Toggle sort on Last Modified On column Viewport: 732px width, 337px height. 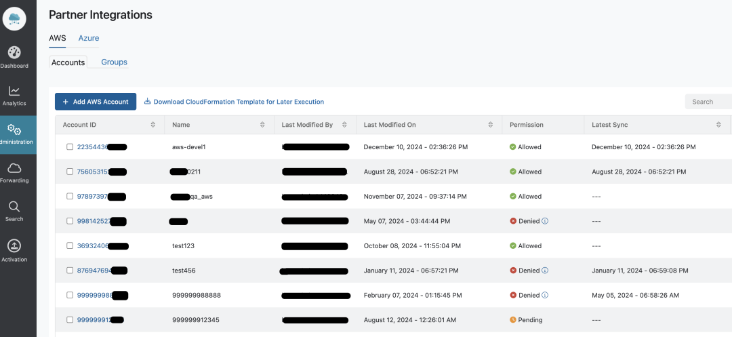pos(491,125)
